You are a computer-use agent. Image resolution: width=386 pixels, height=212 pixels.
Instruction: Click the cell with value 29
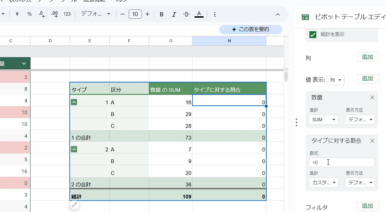171,112
